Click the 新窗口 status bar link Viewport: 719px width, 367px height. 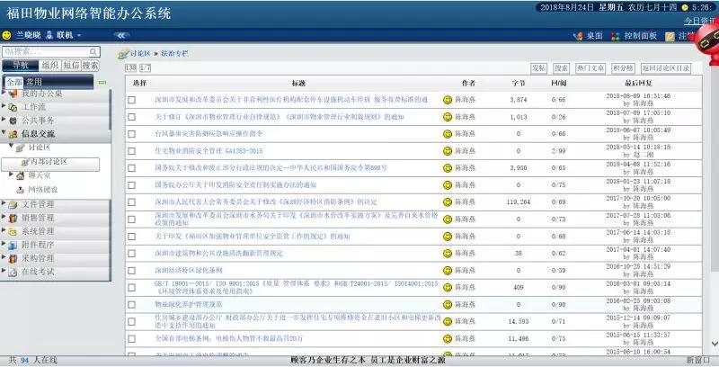[x=697, y=360]
